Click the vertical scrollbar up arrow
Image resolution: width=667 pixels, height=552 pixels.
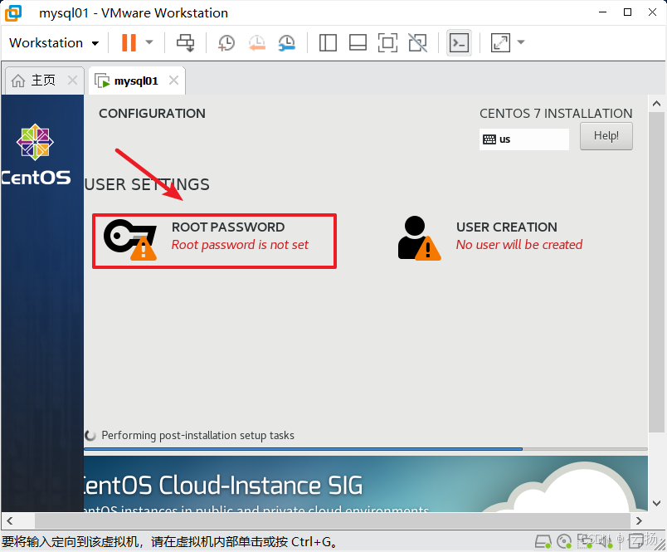click(x=656, y=104)
